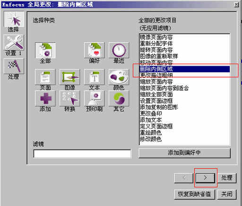Choose the 页面 page category icon

[45, 77]
